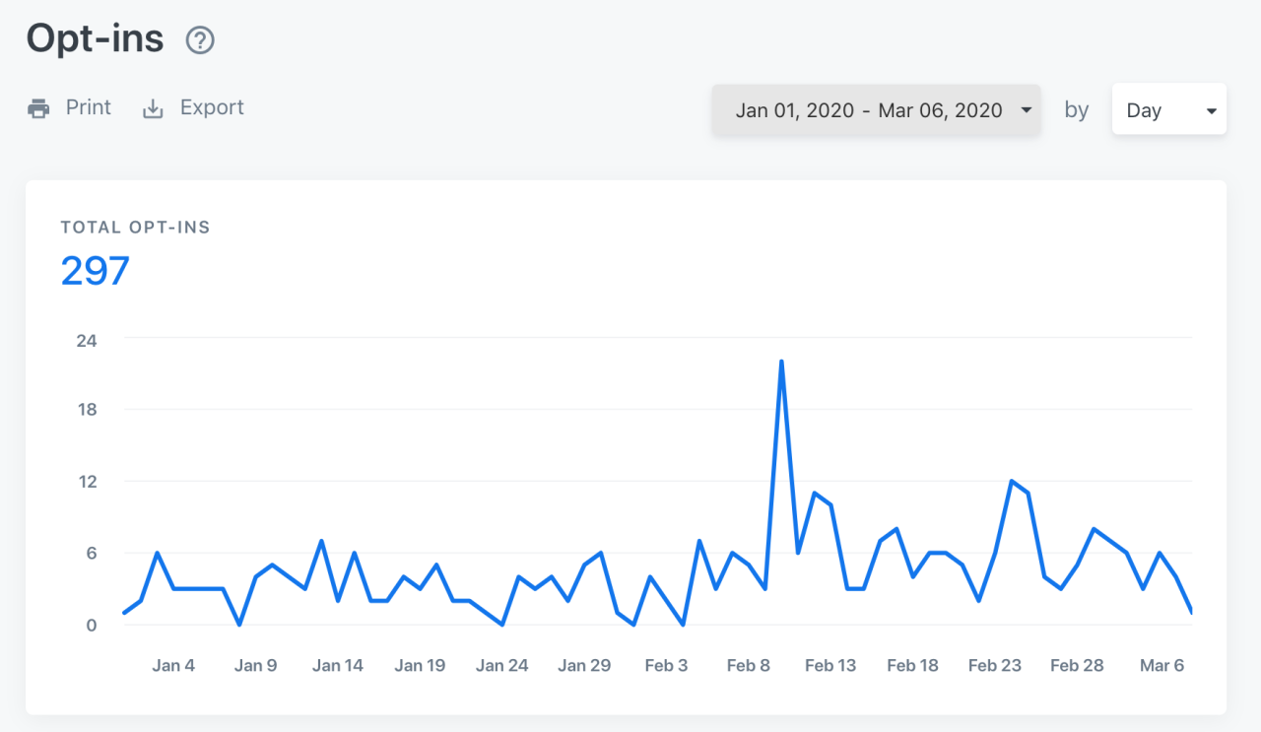
Task: Click the help question mark icon beside Opt-ins
Action: [200, 40]
